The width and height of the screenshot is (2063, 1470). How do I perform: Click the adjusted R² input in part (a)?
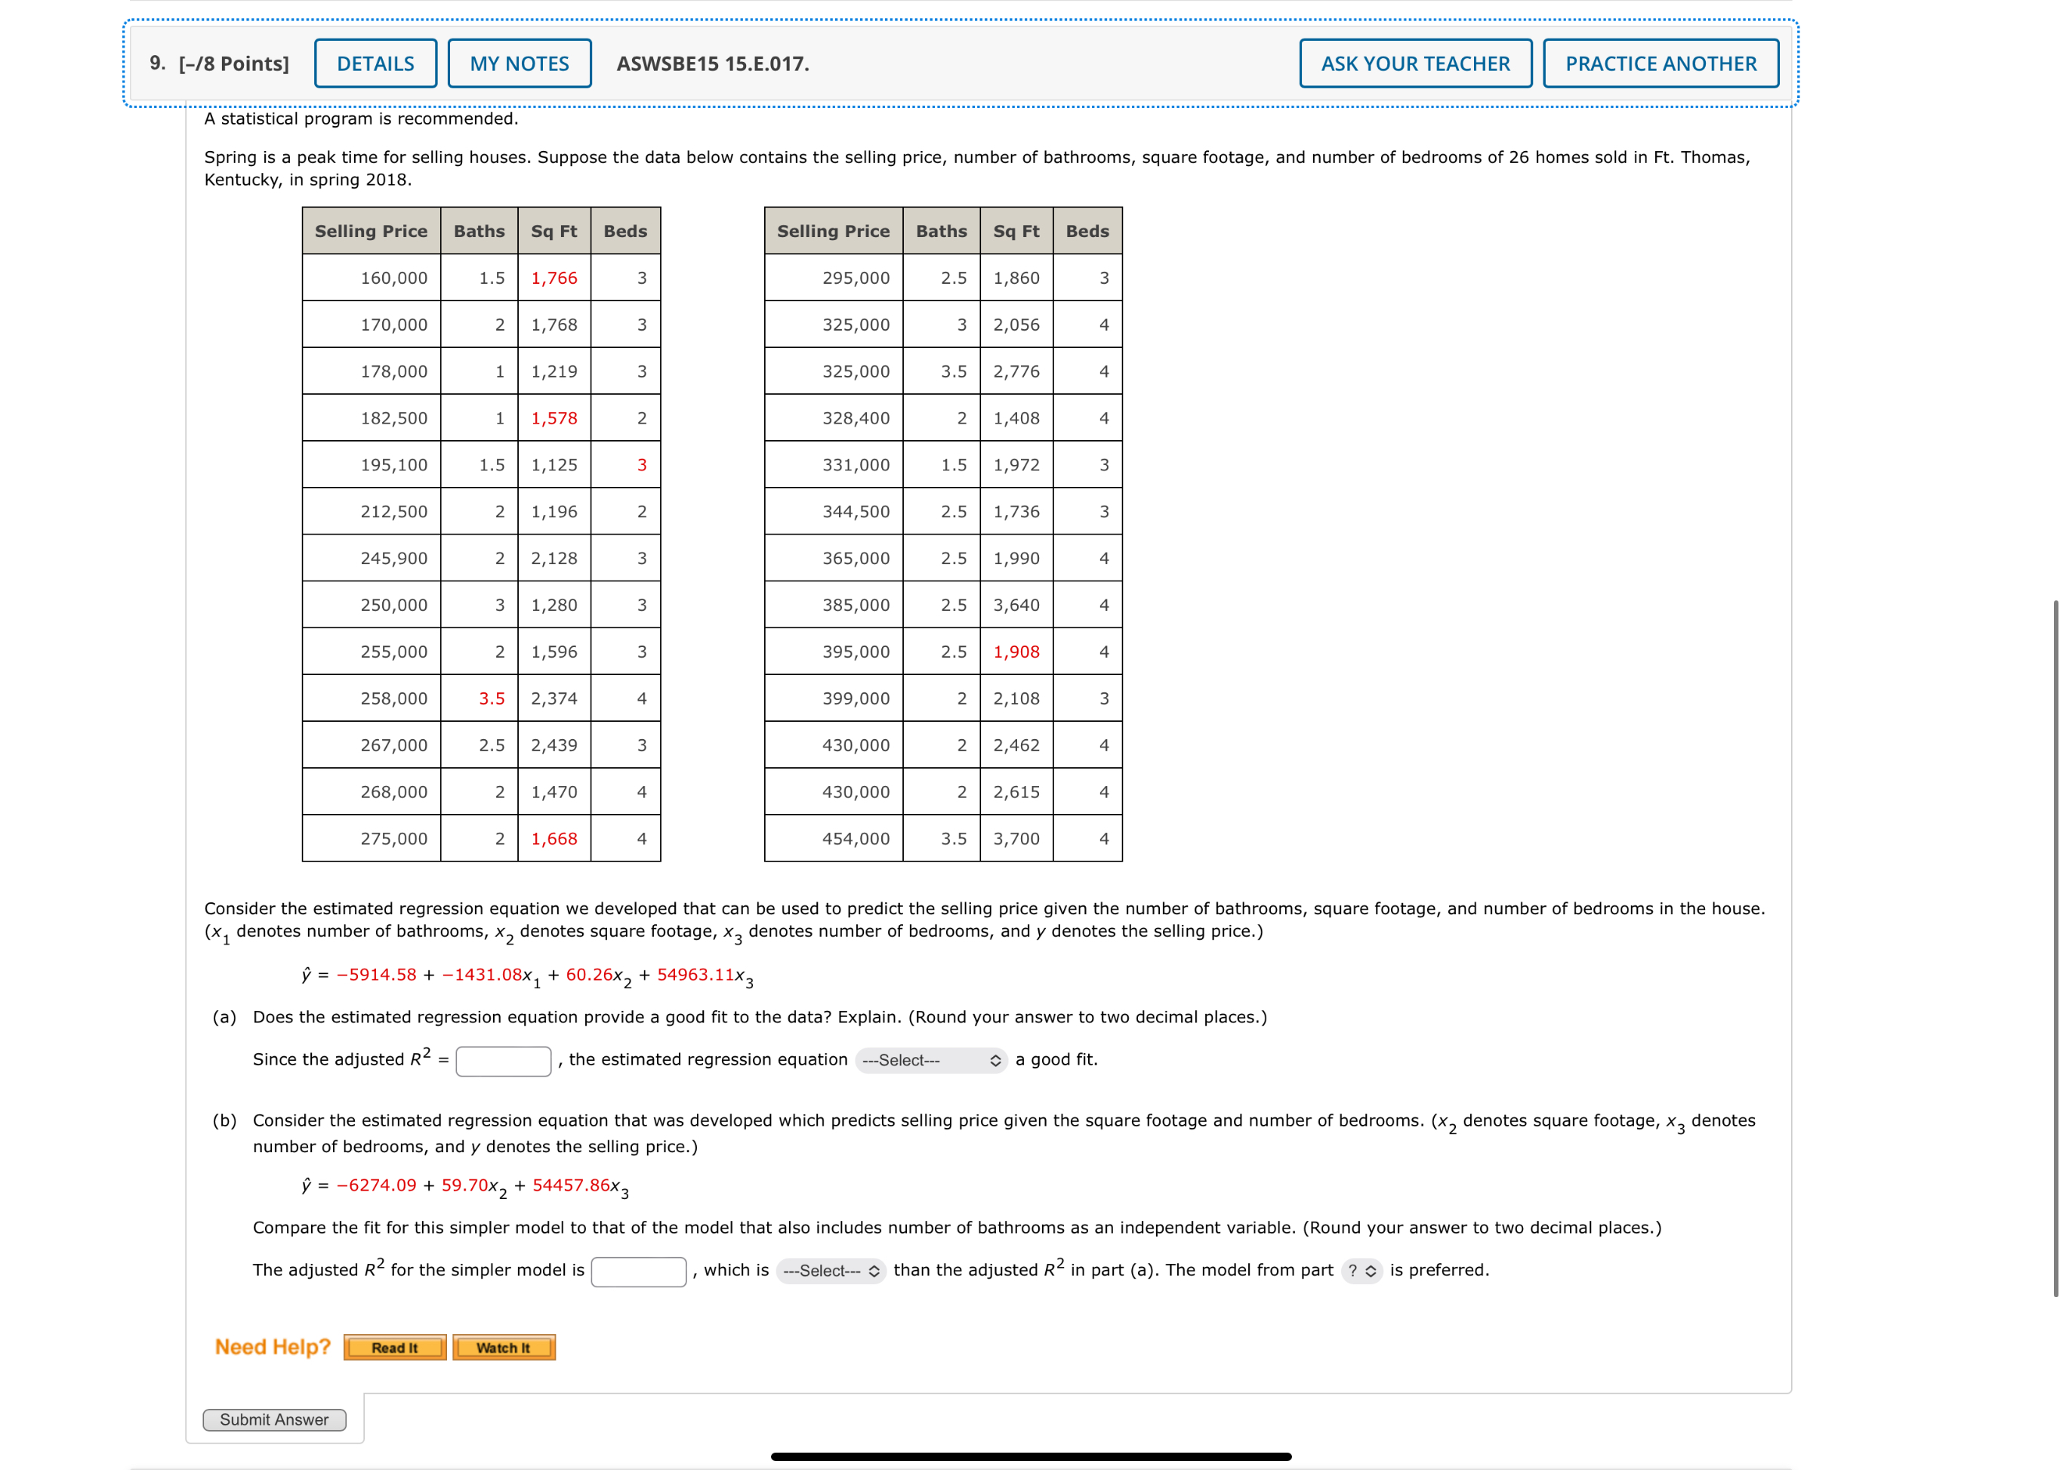504,1059
